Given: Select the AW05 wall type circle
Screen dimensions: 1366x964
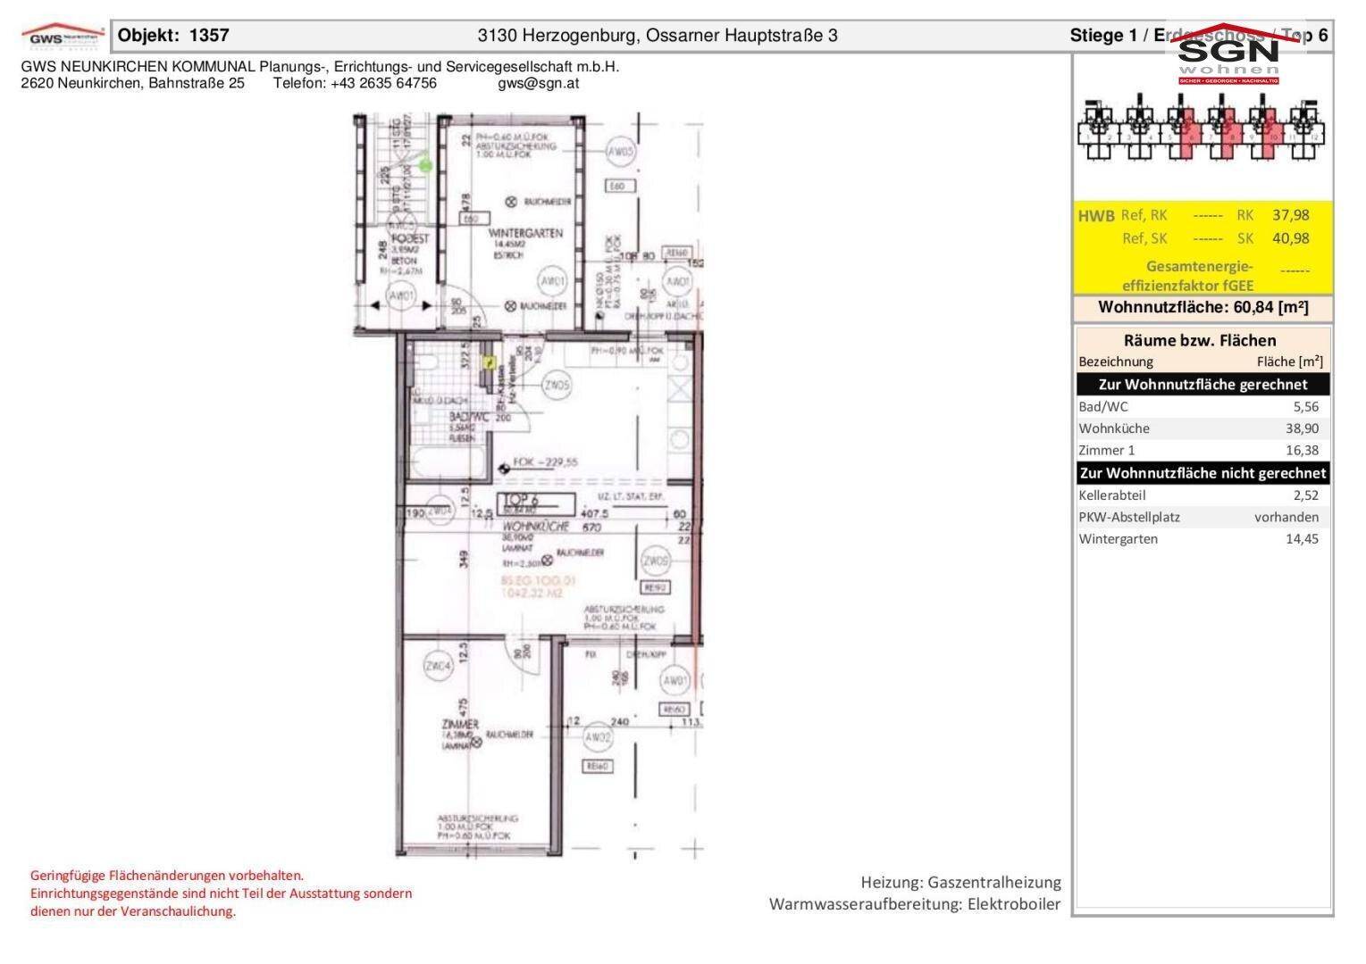Looking at the screenshot, I should 621,153.
